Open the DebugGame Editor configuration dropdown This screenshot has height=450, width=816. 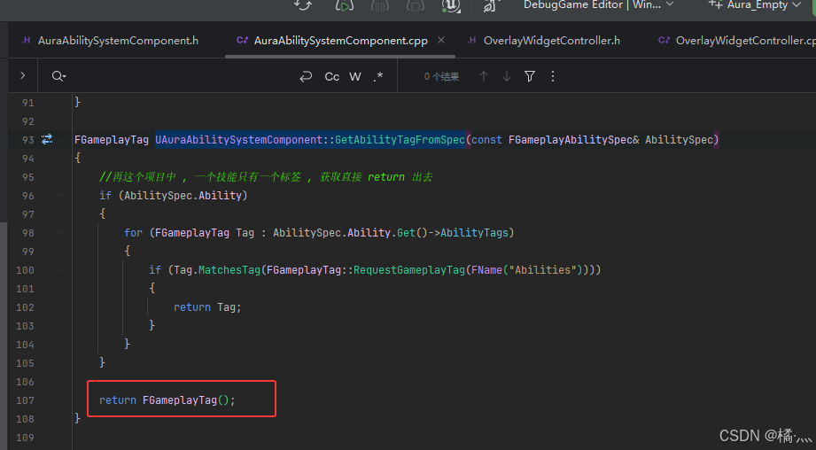[x=598, y=4]
